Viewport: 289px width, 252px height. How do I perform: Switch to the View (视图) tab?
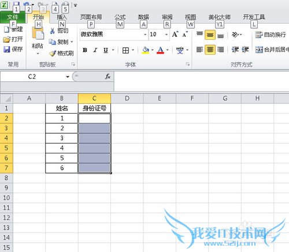[191, 17]
